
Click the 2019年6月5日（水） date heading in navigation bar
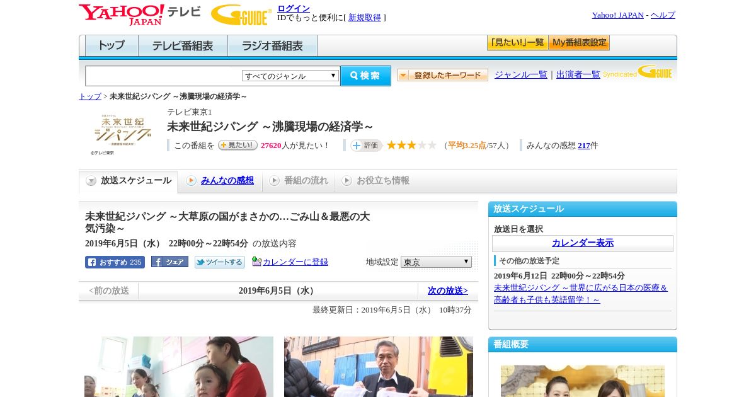278,291
